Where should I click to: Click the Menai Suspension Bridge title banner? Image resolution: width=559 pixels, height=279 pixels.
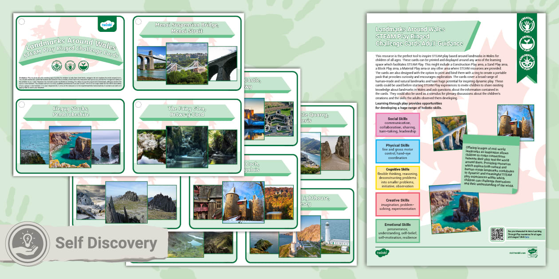(x=187, y=28)
